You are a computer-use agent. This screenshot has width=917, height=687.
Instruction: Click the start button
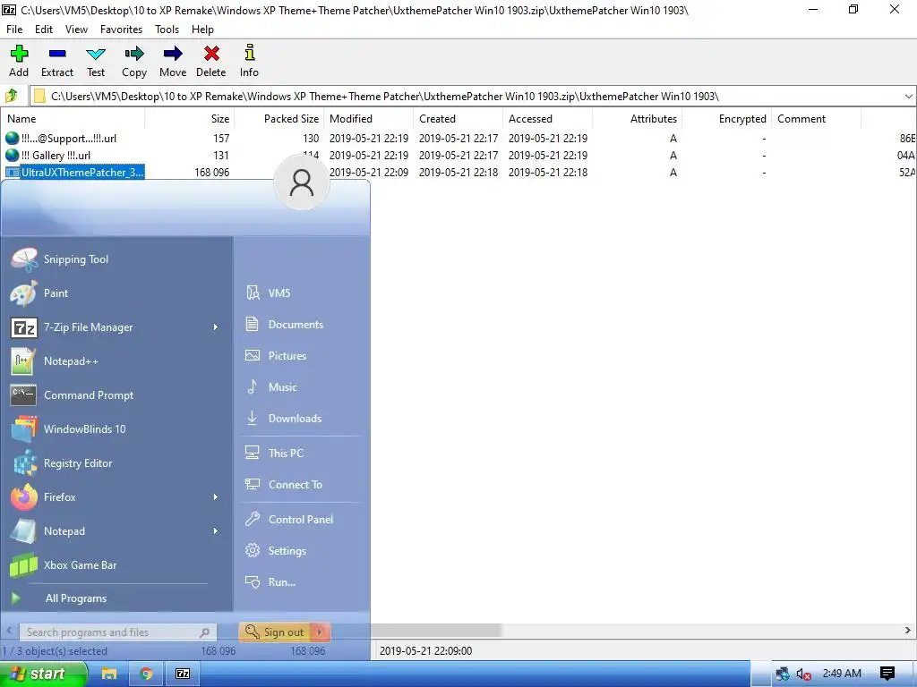point(43,674)
